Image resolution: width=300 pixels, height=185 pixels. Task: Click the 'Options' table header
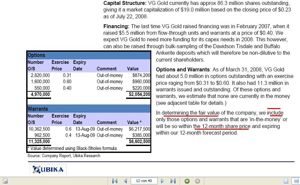click(x=36, y=55)
